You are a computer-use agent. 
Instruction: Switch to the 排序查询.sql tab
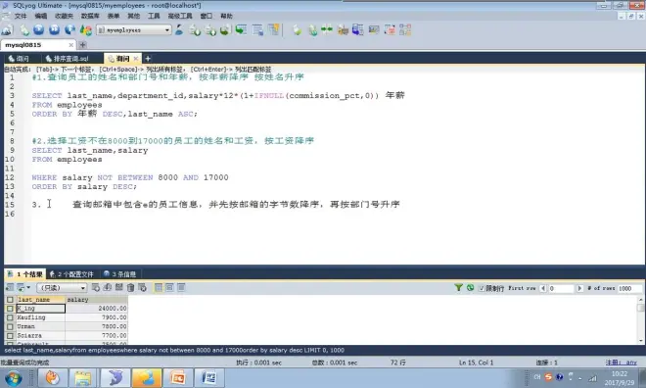67,59
